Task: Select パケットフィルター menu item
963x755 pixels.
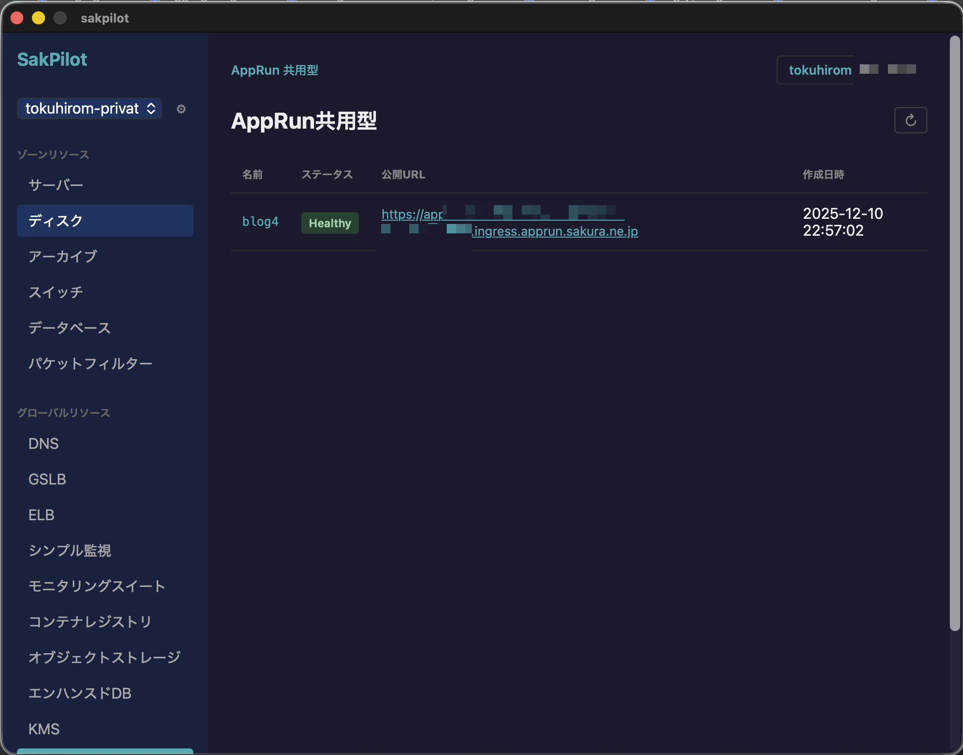Action: 90,363
